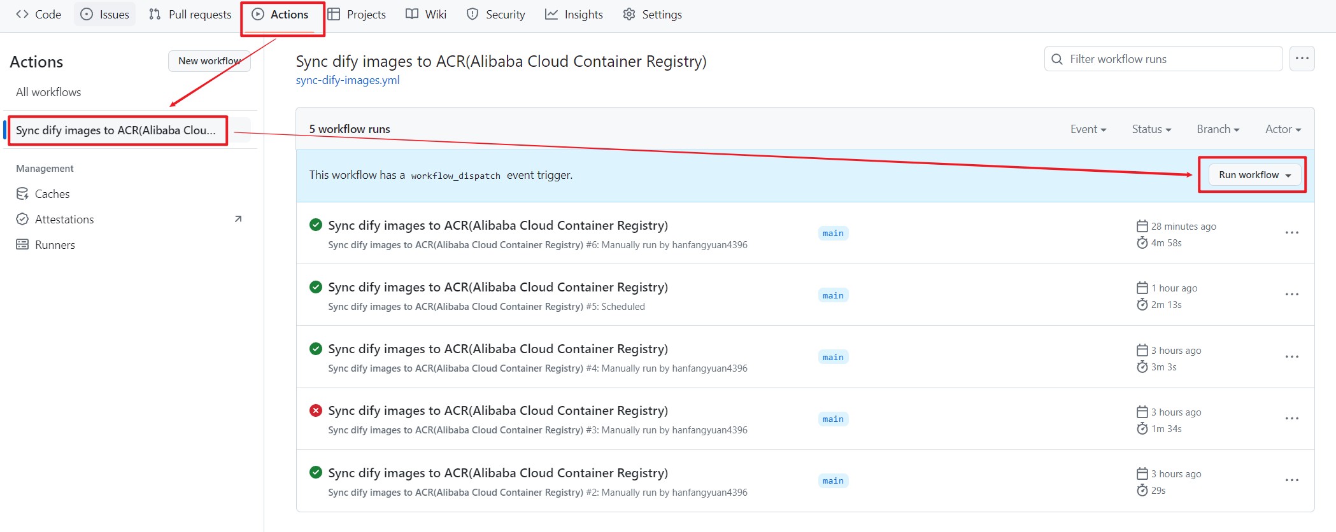
Task: Click stopwatch icon beside 2m 13s
Action: click(x=1142, y=304)
